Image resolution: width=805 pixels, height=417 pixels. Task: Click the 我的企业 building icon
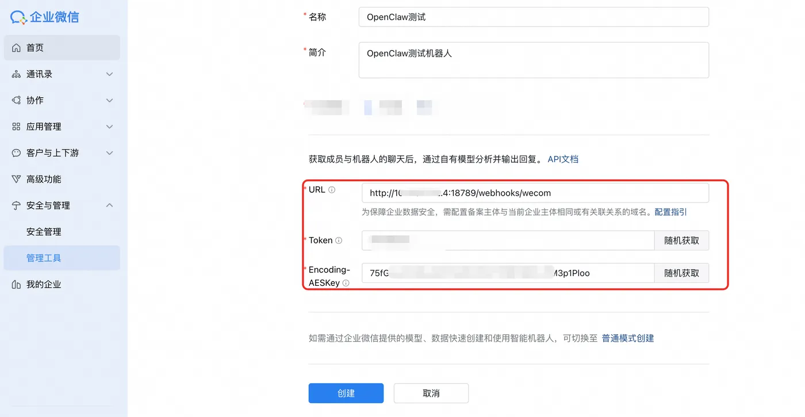pos(16,284)
